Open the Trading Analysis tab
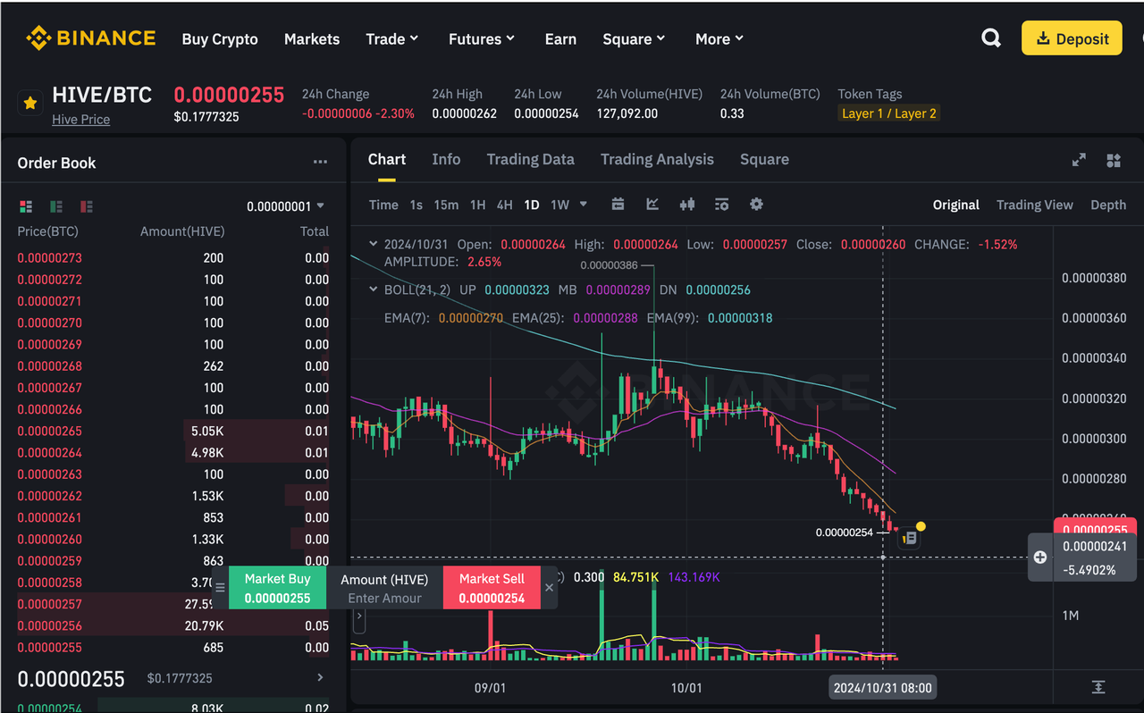 pyautogui.click(x=657, y=159)
